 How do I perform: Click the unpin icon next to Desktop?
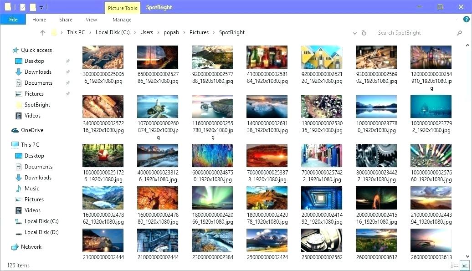click(68, 61)
